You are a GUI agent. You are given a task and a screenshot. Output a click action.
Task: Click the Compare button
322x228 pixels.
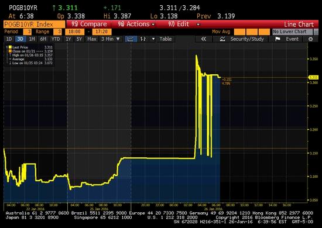(89, 24)
